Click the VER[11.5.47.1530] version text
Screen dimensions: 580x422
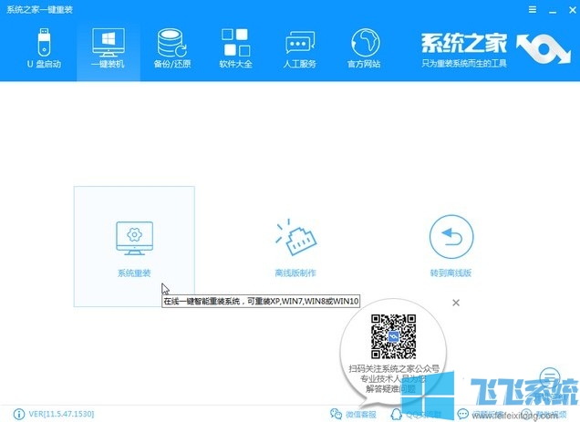coord(54,414)
